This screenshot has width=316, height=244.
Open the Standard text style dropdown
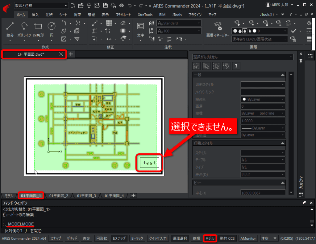tap(179, 23)
